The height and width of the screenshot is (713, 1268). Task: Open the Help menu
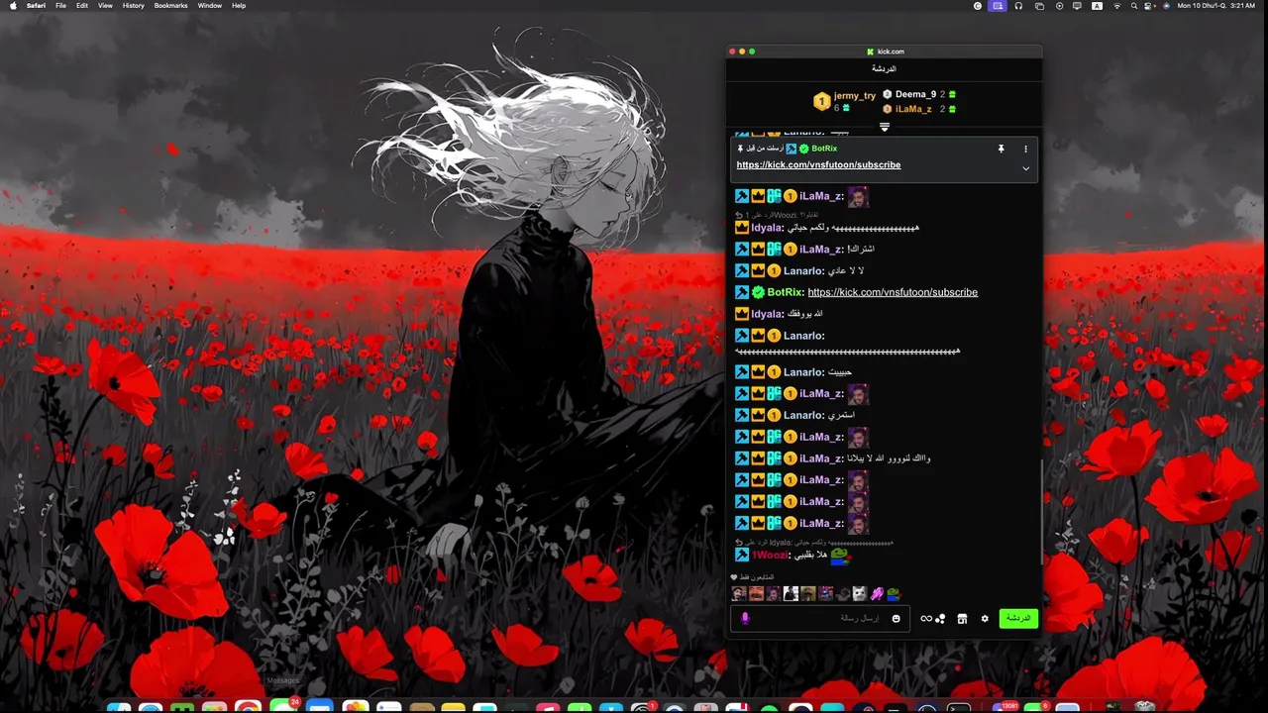(x=239, y=5)
